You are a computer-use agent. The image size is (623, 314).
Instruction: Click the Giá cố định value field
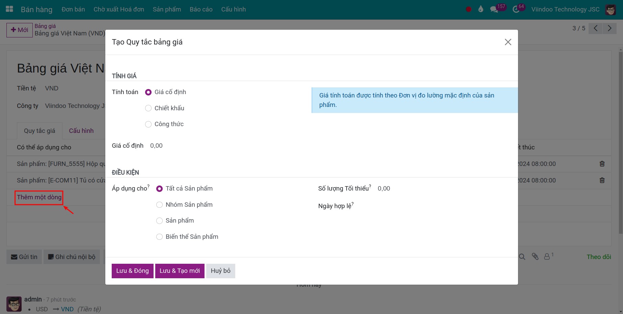coord(156,146)
